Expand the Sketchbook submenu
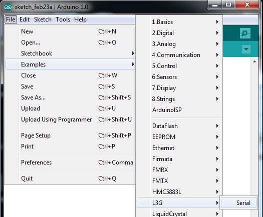Image resolution: width=263 pixels, height=217 pixels. [x=71, y=53]
